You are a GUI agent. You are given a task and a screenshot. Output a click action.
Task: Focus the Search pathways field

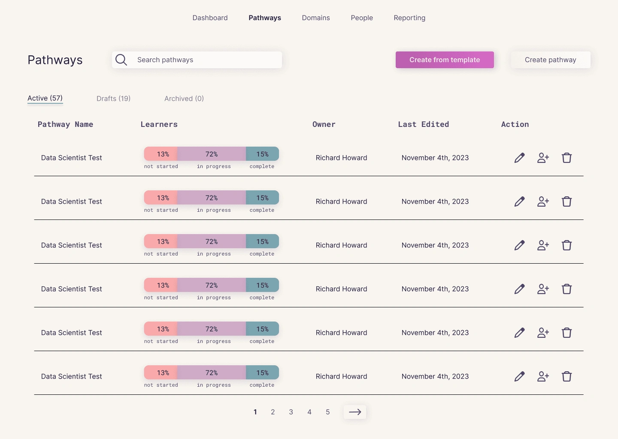[x=206, y=60]
